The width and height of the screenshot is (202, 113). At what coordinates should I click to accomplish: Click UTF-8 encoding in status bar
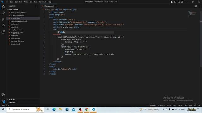(x=169, y=105)
